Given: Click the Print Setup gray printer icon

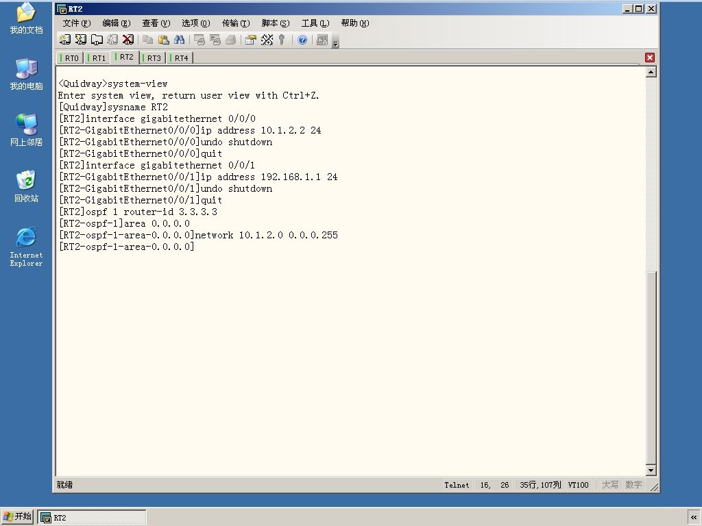Looking at the screenshot, I should coord(230,40).
